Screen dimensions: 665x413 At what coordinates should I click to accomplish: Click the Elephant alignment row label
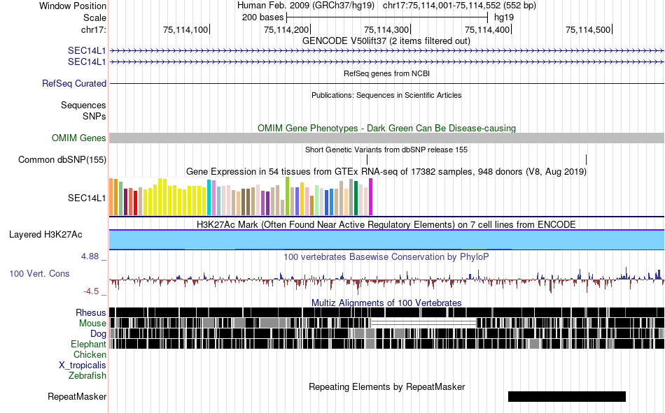click(89, 344)
